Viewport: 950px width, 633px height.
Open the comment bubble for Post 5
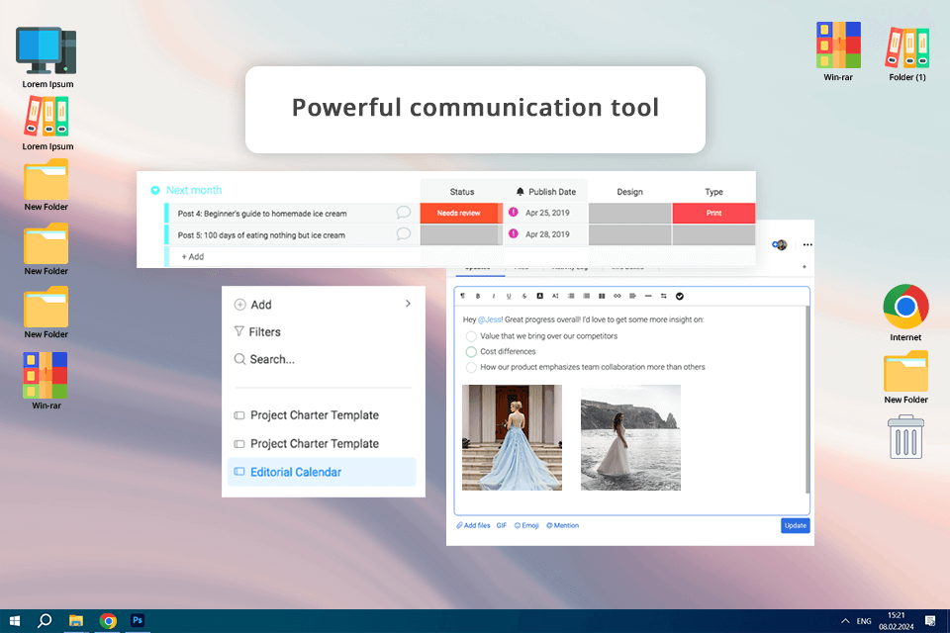click(403, 233)
